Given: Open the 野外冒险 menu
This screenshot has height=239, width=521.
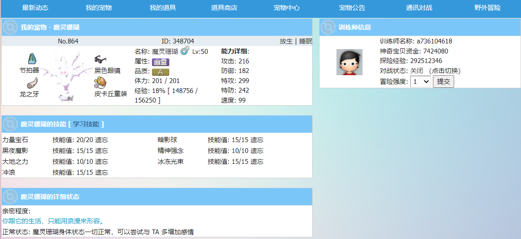Looking at the screenshot, I should tap(487, 8).
